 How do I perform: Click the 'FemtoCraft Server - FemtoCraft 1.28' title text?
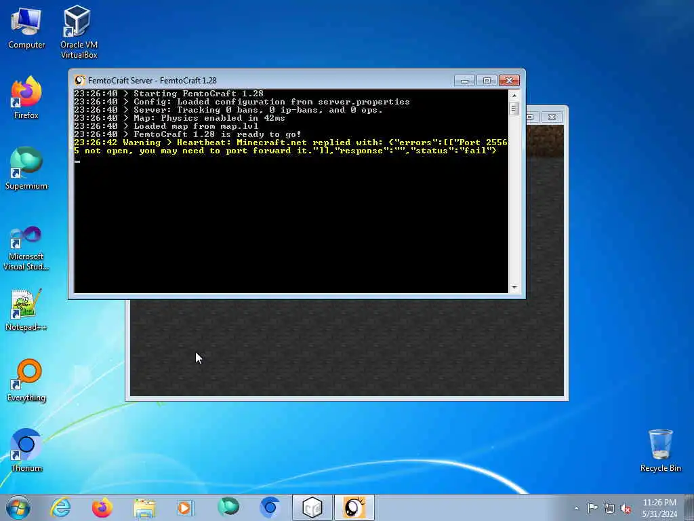point(152,81)
